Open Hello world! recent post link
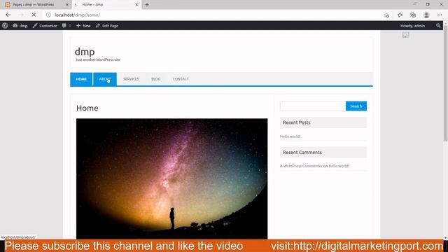This screenshot has width=448, height=252. 290,136
